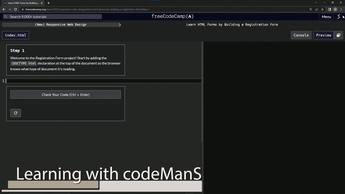345x194 pixels.
Task: Open the (New) Responsive Web Design breadcrumb
Action: pos(61,25)
